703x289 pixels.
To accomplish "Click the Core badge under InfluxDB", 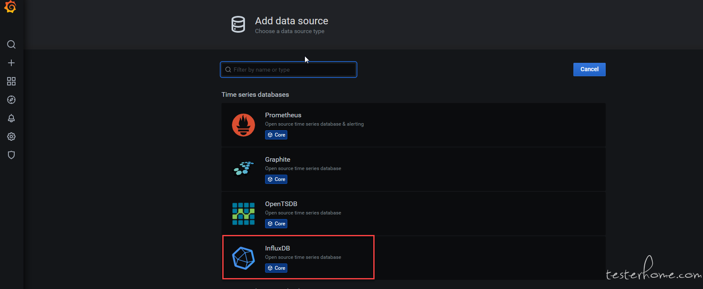I will coord(276,268).
